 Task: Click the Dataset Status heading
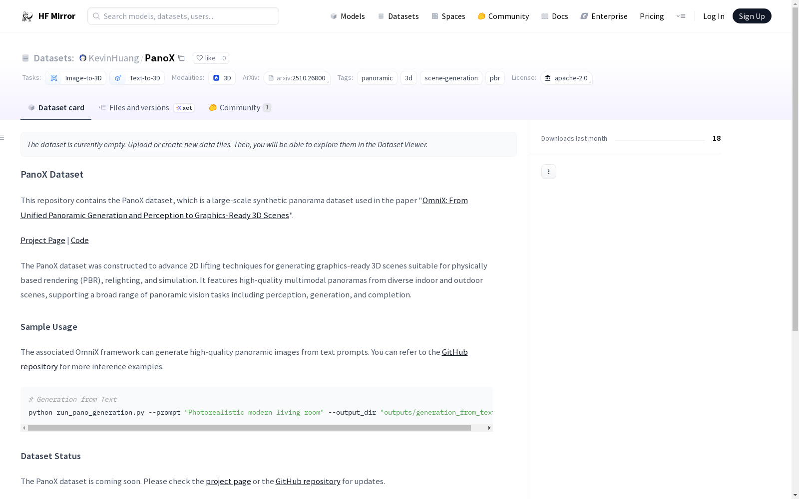50,456
